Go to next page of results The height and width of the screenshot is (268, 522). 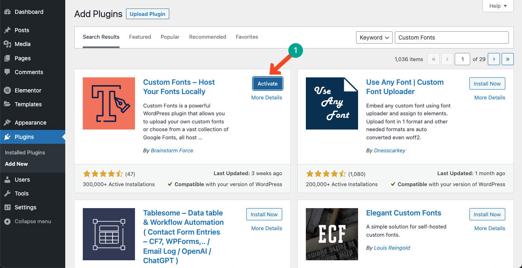coord(493,59)
